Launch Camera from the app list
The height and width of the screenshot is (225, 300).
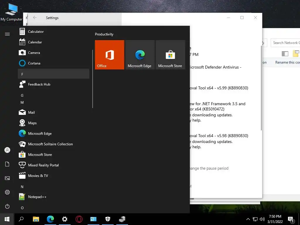click(x=54, y=53)
